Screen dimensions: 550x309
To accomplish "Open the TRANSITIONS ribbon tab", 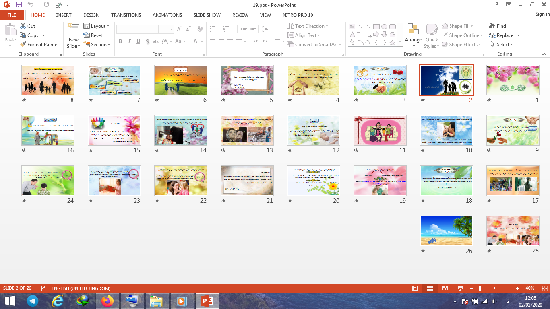I will (126, 15).
